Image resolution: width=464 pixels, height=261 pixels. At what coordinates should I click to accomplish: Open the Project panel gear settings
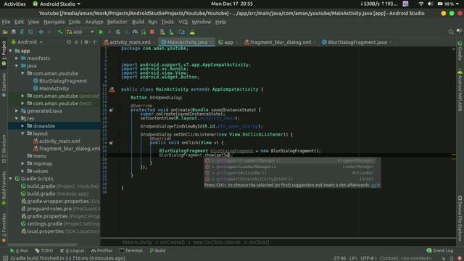tap(86, 42)
